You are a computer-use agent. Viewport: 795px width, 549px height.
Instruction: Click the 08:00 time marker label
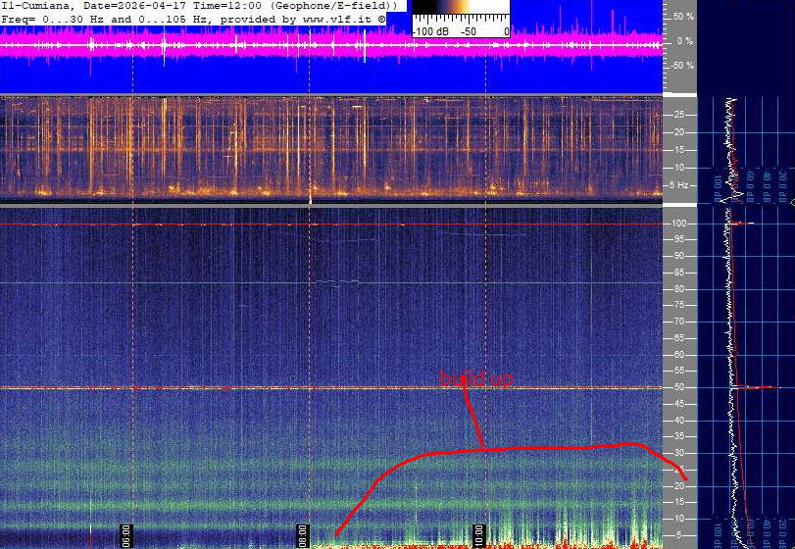[303, 535]
